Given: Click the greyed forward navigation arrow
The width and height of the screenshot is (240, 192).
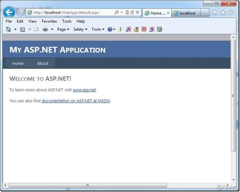Looking at the screenshot, I should pos(20,13).
